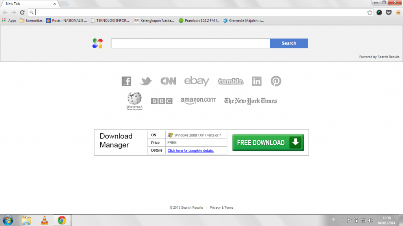403x226 pixels.
Task: Click the blue Search button
Action: click(x=288, y=43)
